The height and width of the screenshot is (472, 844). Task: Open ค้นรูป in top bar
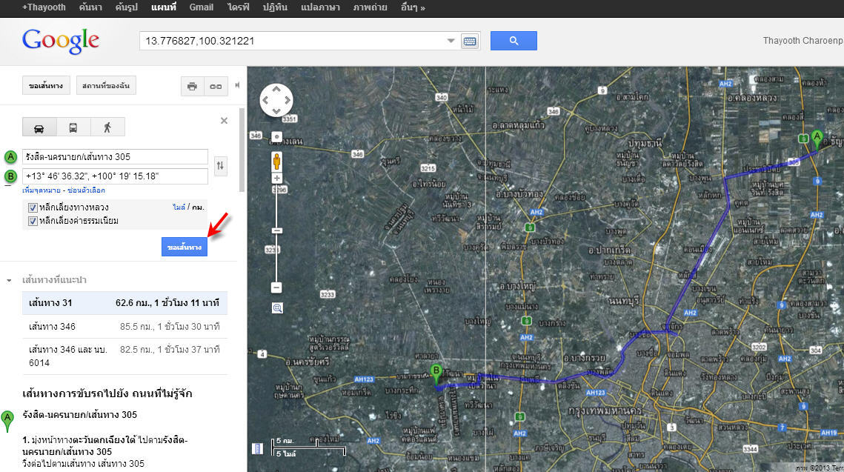pos(127,7)
